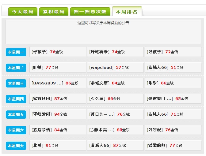Viewport: 206px width, 156px height.
Task: Switch to the 今天最高 tab
Action: (23, 12)
